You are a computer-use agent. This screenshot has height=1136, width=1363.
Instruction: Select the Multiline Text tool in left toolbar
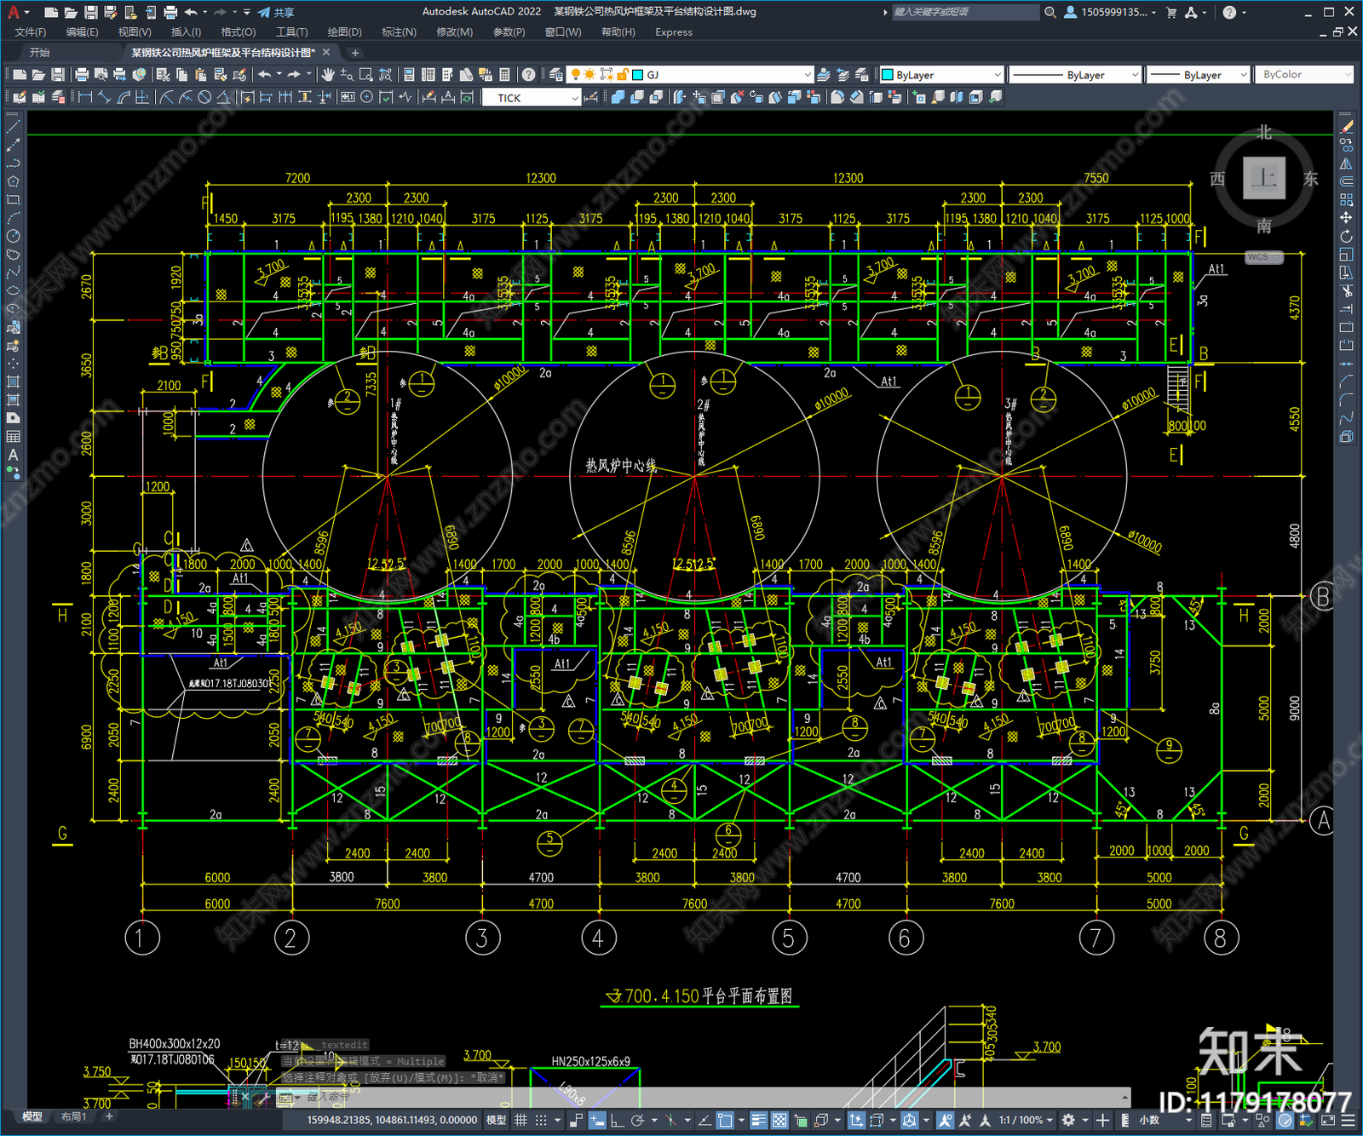[x=13, y=455]
